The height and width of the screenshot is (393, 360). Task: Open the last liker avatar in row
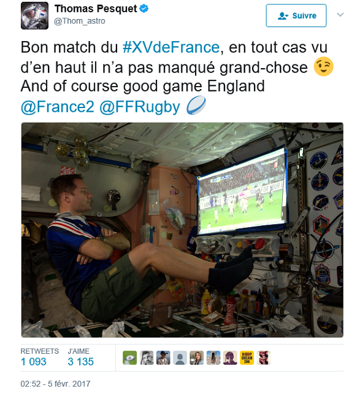click(263, 357)
